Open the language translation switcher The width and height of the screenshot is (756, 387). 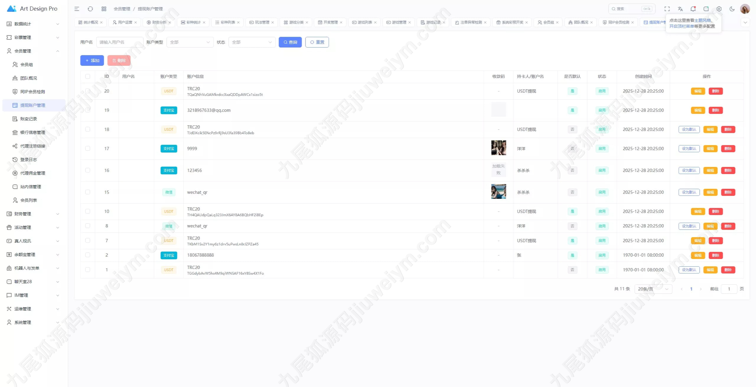680,9
